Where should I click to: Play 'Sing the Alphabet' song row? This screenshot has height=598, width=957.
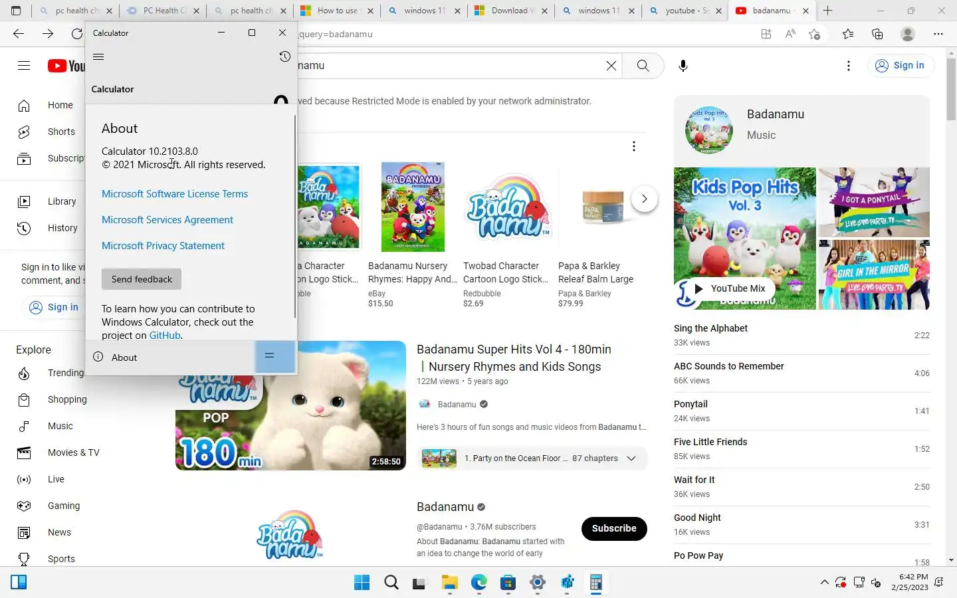click(801, 335)
